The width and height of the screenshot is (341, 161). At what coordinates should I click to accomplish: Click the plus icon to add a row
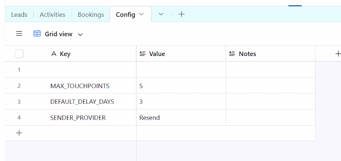pos(19,133)
